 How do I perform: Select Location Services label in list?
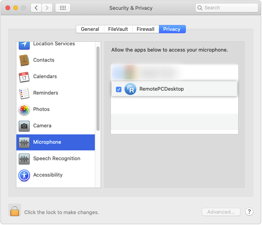[x=54, y=44]
